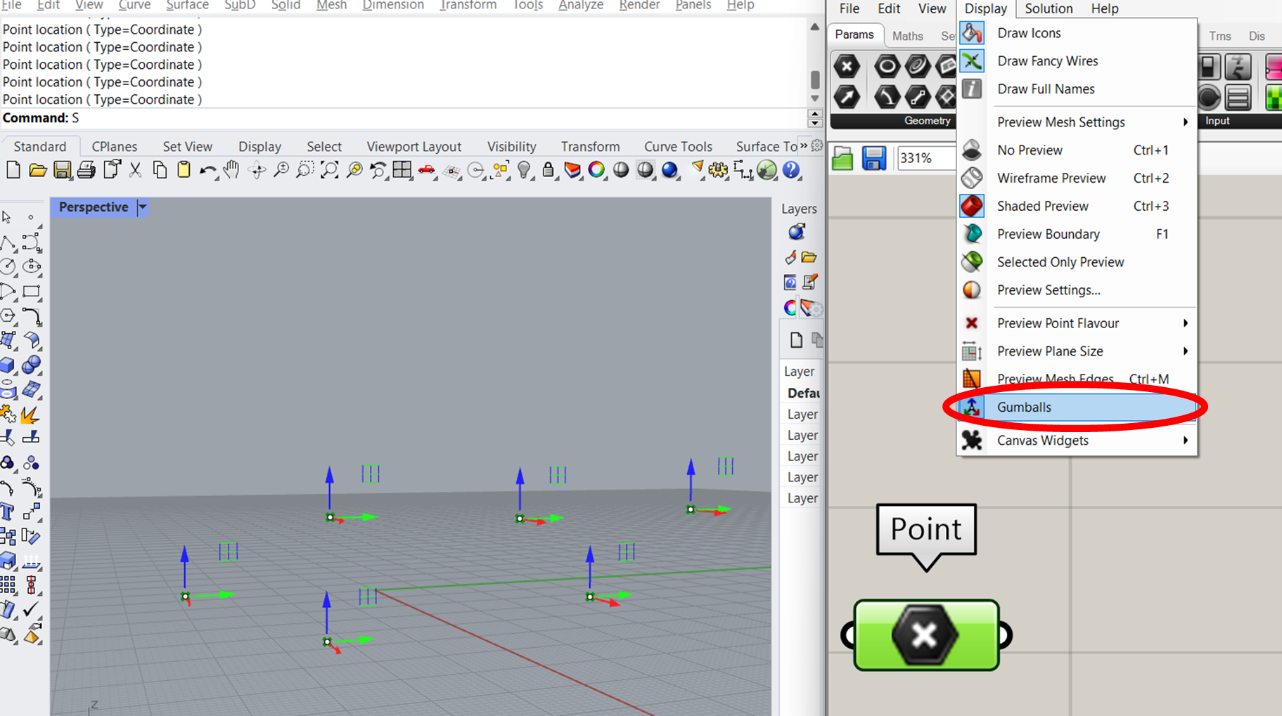Toggle Selected Only Preview
This screenshot has height=716, width=1282.
point(1077,262)
